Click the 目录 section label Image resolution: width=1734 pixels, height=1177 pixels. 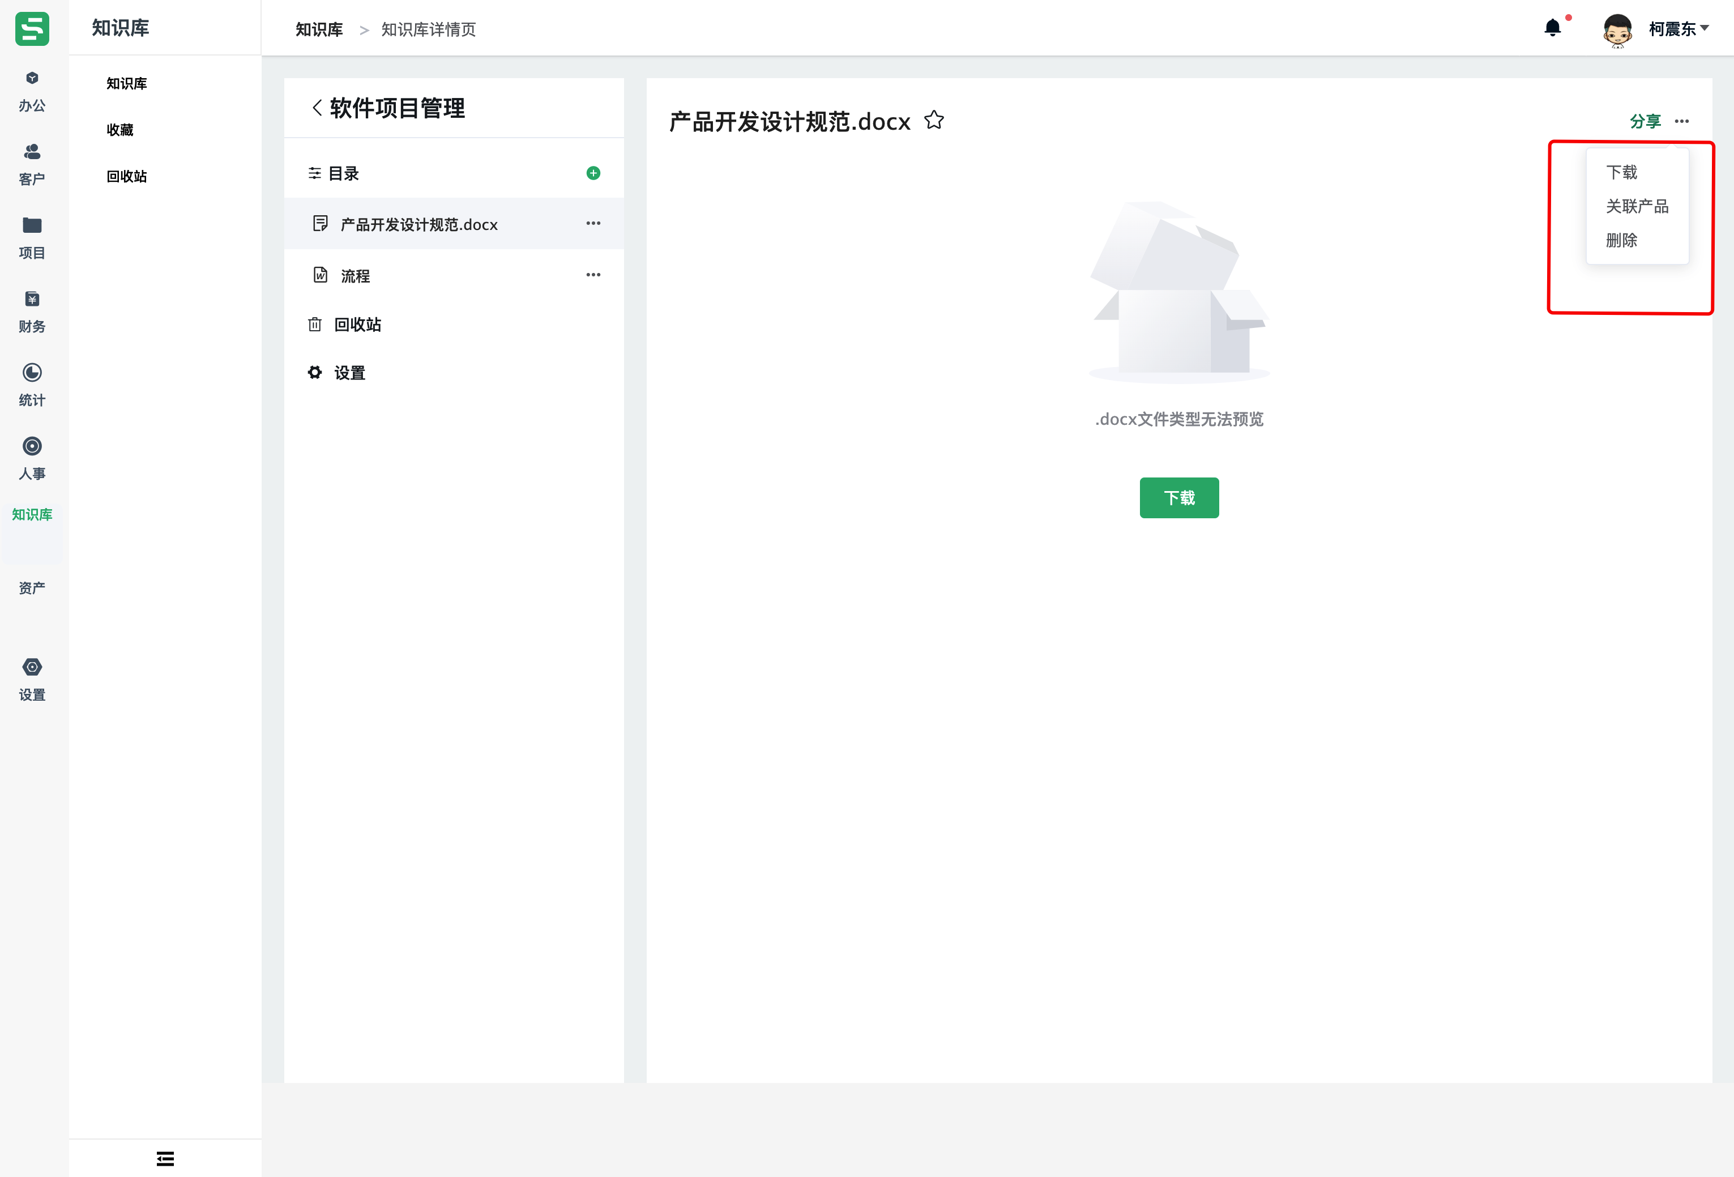(x=343, y=173)
